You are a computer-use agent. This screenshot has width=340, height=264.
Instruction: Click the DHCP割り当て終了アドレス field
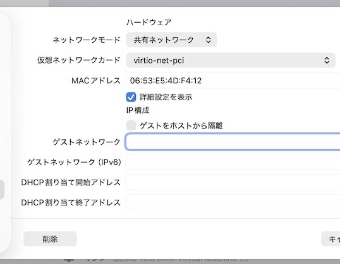point(233,203)
